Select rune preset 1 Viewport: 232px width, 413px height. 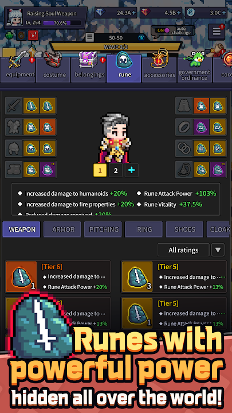point(100,170)
